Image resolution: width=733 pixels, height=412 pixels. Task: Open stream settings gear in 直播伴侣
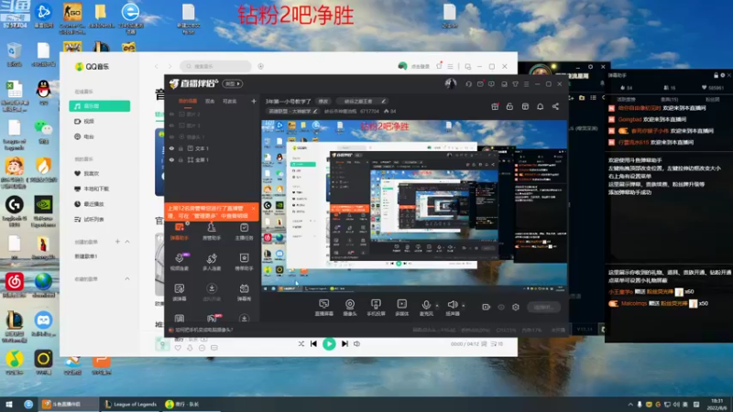coord(516,307)
